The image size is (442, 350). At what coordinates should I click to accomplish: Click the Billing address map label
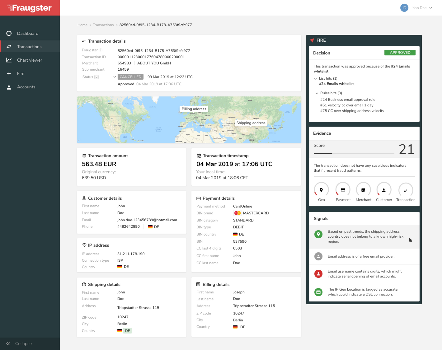point(194,109)
